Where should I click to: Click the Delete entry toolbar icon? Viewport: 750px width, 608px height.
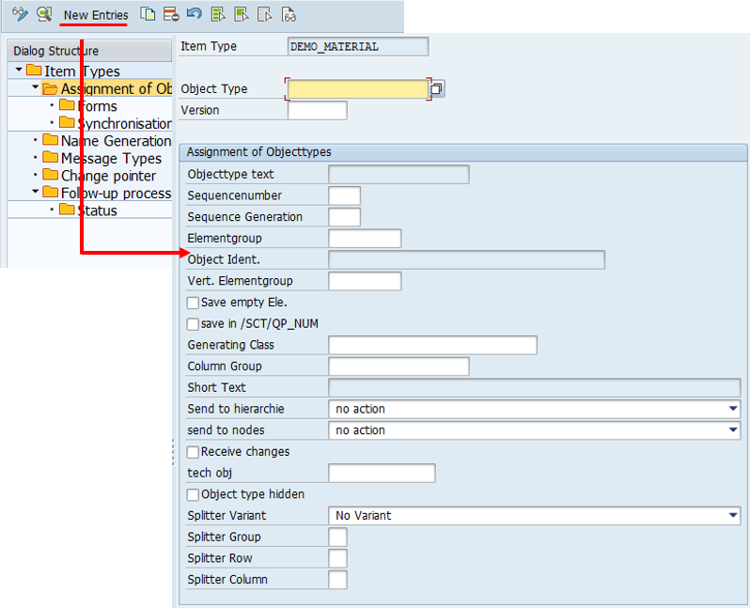tap(170, 14)
